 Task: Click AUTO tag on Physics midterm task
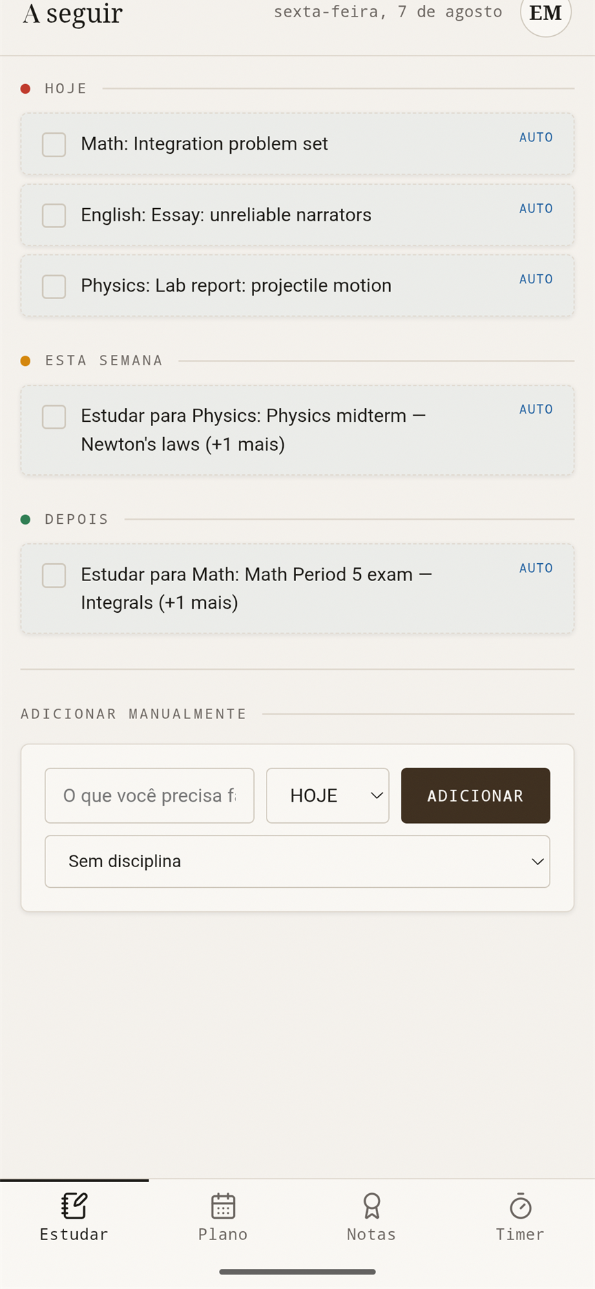click(536, 409)
